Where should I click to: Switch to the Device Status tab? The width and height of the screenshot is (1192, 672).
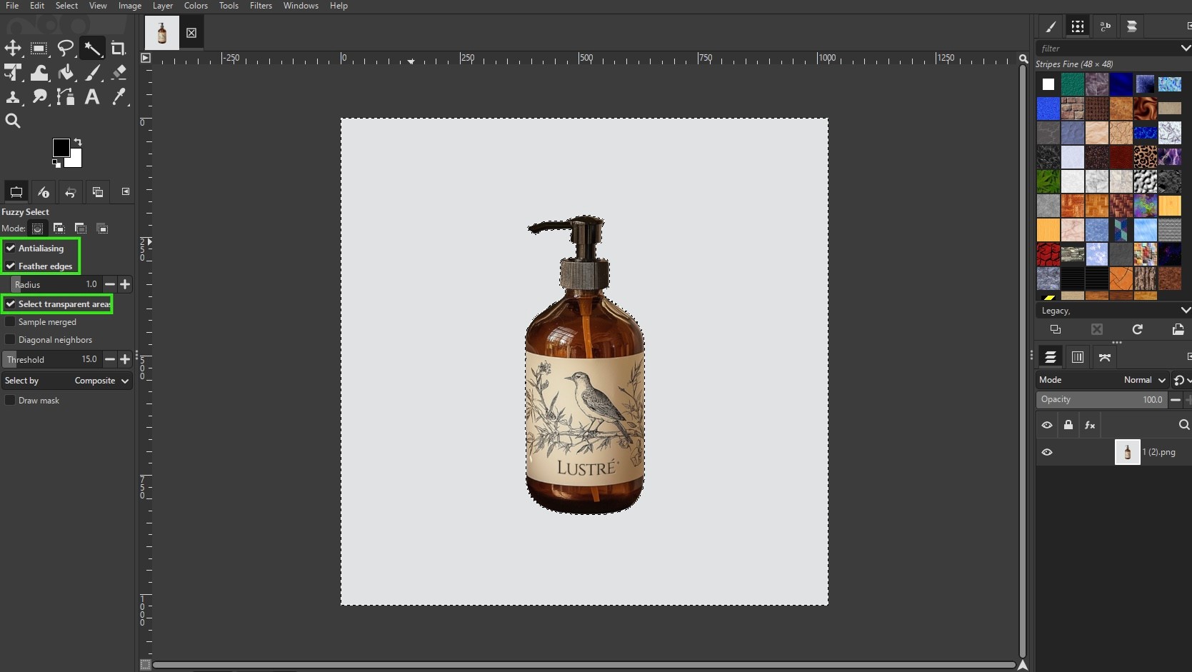(x=44, y=191)
